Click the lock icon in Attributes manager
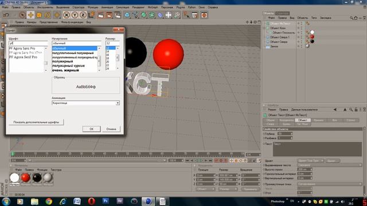 [356, 109]
